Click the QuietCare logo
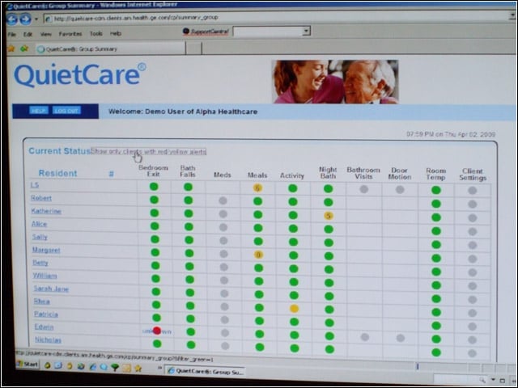Screen dimensions: 518x388 [79, 75]
